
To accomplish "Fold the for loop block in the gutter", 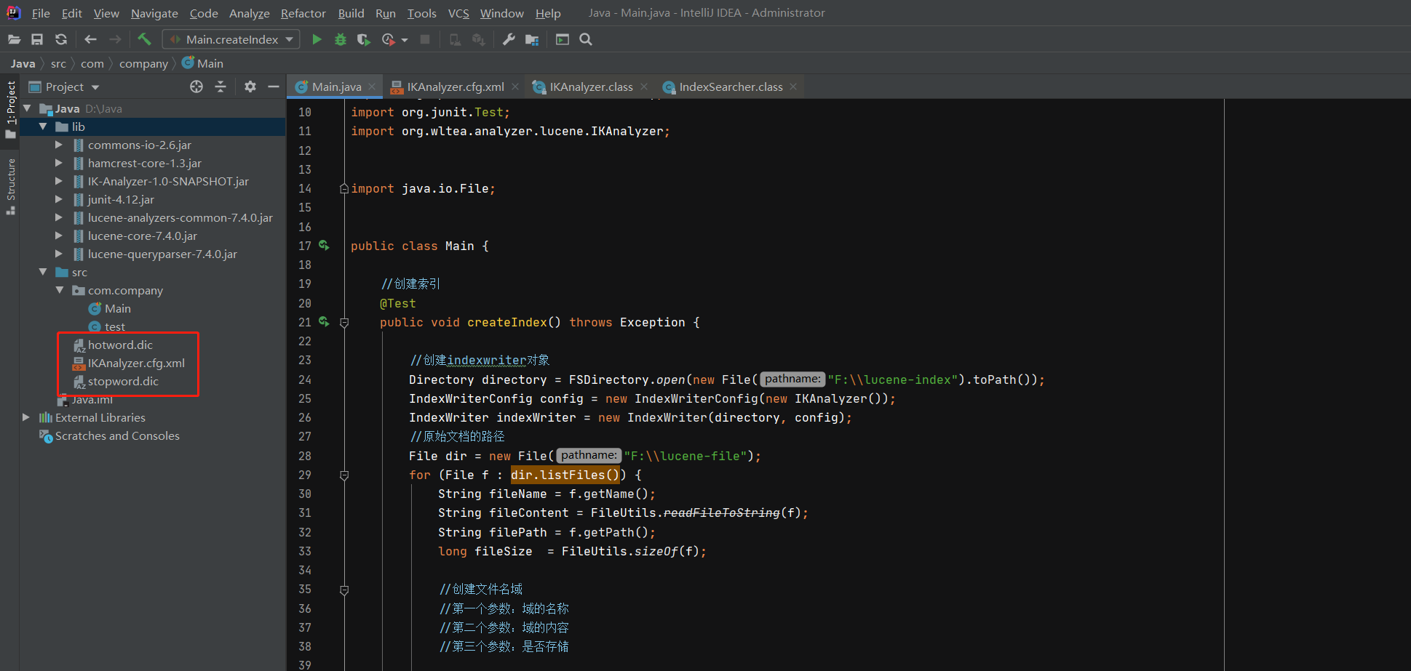I will click(344, 475).
